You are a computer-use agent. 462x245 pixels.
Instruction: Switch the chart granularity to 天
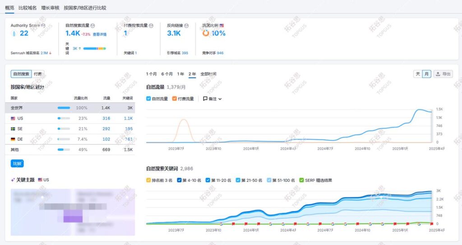click(418, 74)
